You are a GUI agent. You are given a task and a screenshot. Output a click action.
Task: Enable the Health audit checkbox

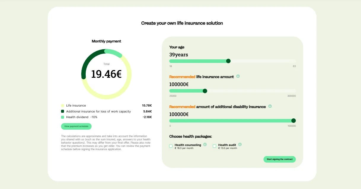[x=215, y=146]
